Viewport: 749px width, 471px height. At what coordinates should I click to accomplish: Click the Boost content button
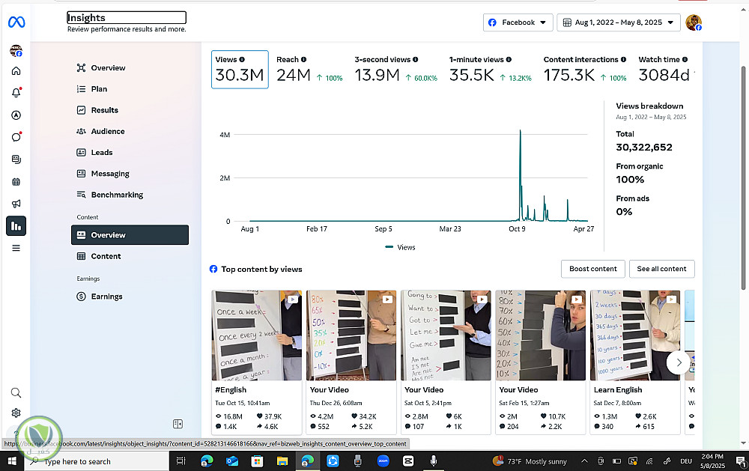click(593, 269)
